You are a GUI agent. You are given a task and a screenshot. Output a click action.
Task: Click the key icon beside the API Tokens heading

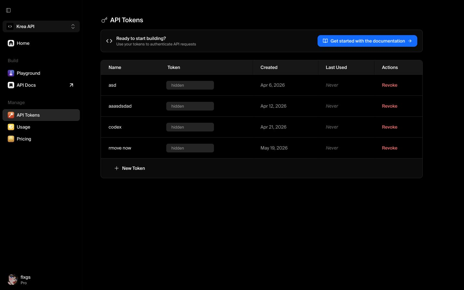[x=104, y=20]
